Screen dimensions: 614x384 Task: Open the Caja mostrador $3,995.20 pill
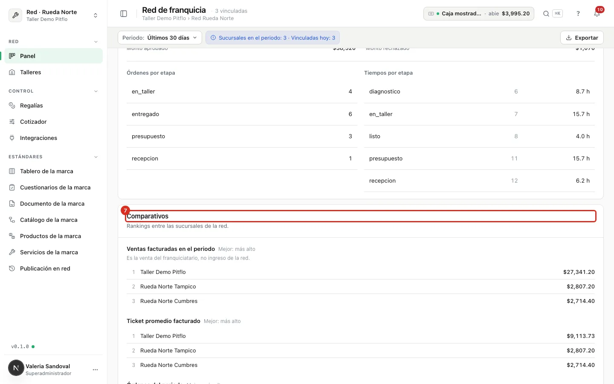pos(479,14)
